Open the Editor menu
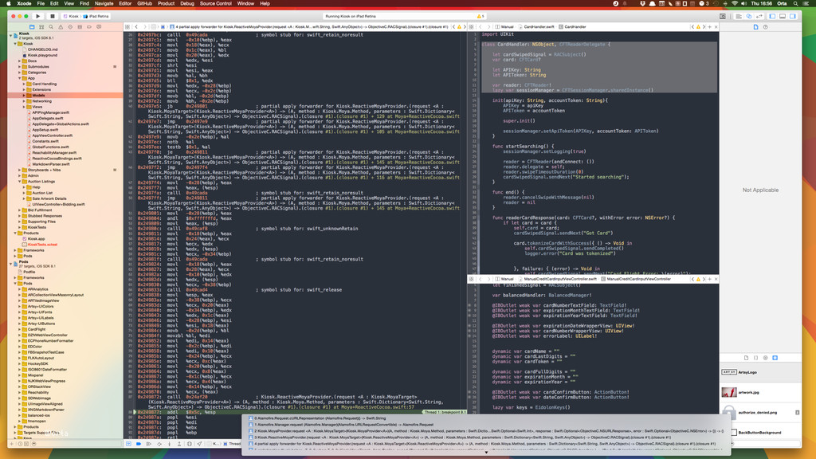 coord(125,4)
